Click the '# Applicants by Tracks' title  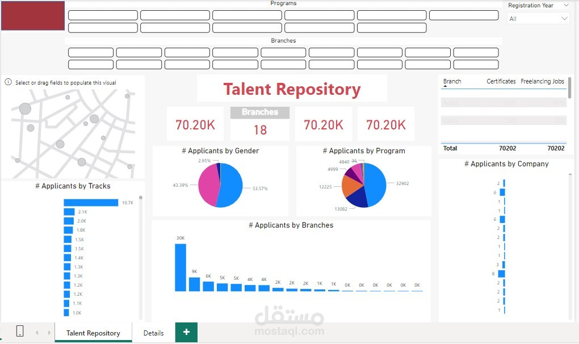pos(73,186)
